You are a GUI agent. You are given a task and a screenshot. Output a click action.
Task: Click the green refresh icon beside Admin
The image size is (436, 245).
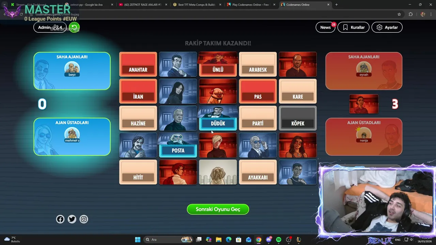[74, 27]
